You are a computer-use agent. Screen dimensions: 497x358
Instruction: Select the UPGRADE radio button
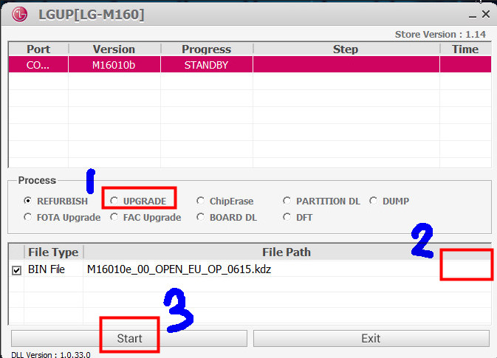[x=114, y=201]
